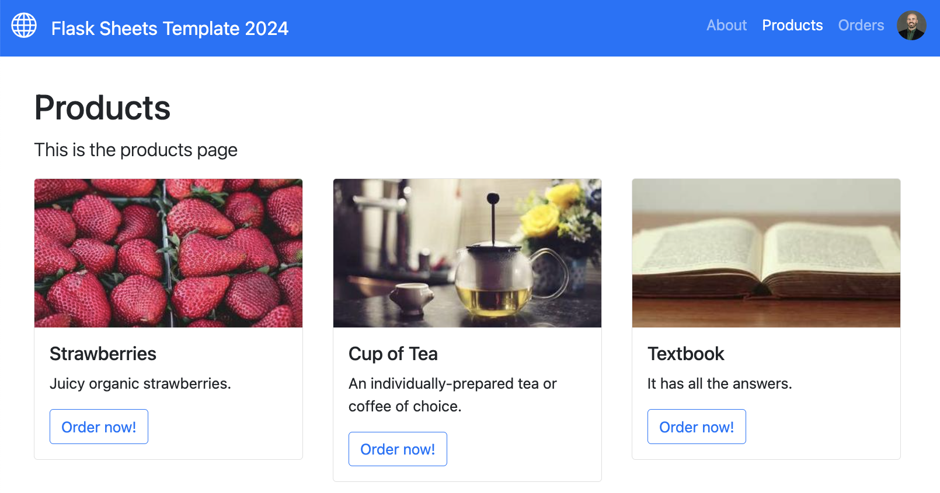
Task: Click the Flask Sheets Template 2024 brand link
Action: 170,28
